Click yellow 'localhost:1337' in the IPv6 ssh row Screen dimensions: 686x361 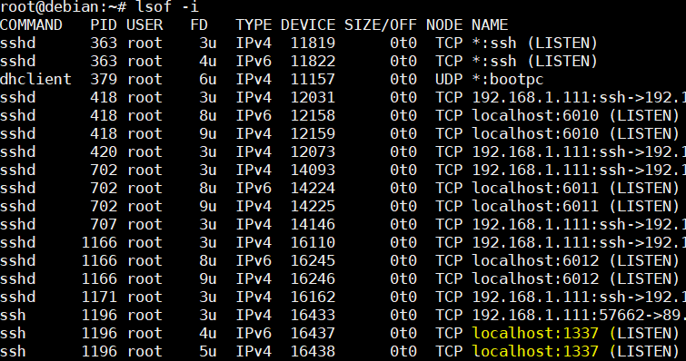click(x=535, y=333)
